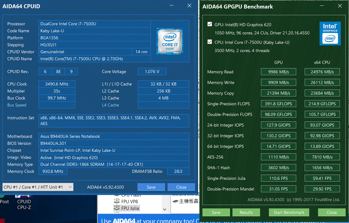Click Save in the CPUID window
Screen dimensions: 349x223
coord(151,187)
